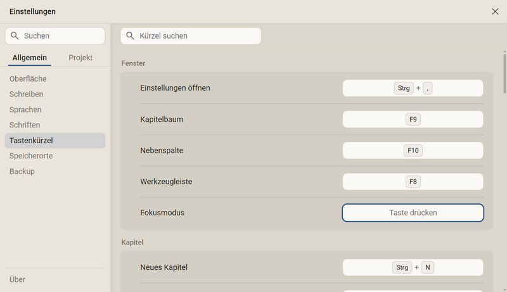Click the Fokusmodus Taste drücken field
Viewport: 507px width, 292px height.
pyautogui.click(x=413, y=213)
